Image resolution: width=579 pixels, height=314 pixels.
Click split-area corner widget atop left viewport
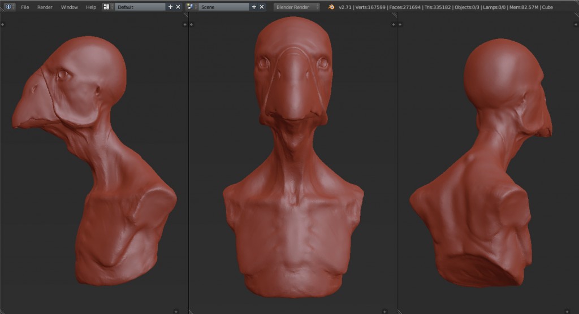[x=185, y=15]
